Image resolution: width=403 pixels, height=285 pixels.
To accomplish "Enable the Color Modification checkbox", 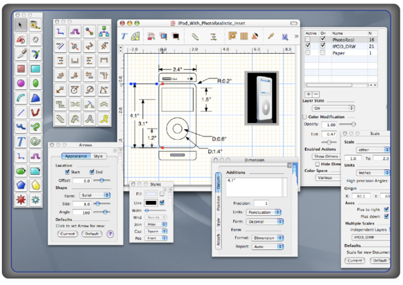I will point(306,116).
